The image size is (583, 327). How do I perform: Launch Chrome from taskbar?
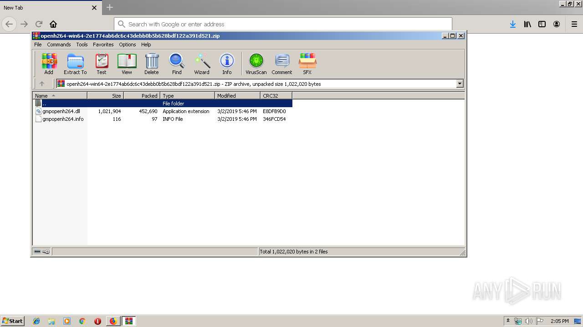82,321
